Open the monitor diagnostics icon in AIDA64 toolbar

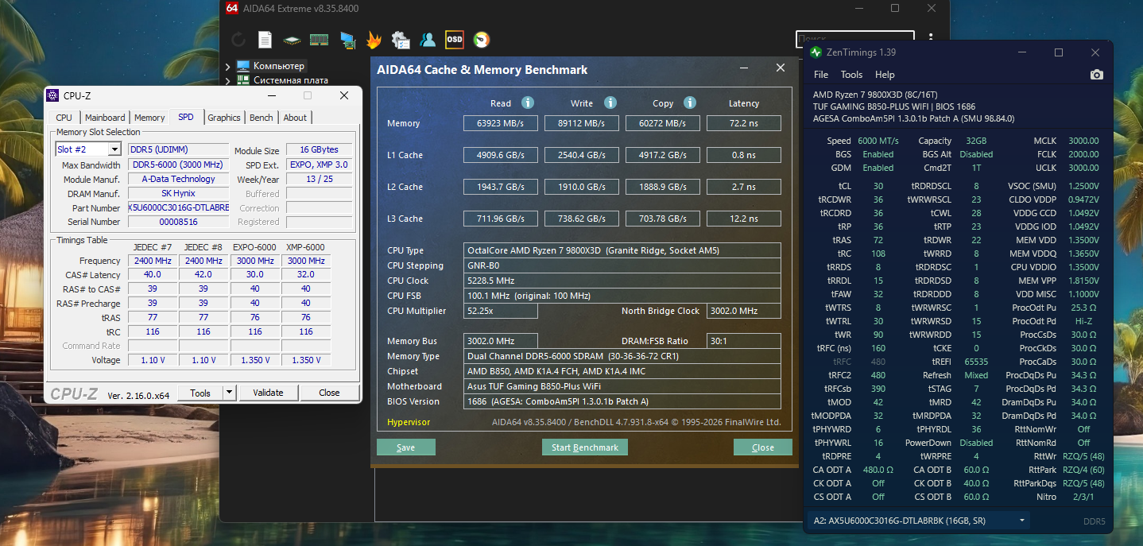point(347,40)
